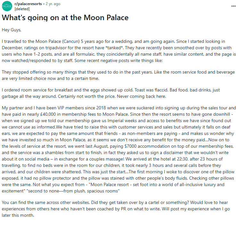Click the "Hey Guys," greeting line
The width and height of the screenshot is (239, 226).
click(12, 30)
